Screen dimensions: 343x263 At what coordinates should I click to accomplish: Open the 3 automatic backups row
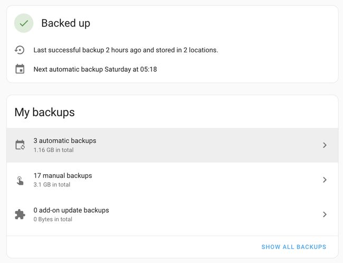173,145
